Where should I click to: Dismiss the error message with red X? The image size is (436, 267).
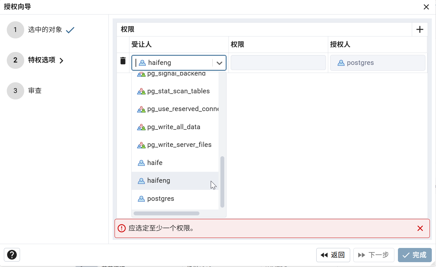tap(420, 229)
